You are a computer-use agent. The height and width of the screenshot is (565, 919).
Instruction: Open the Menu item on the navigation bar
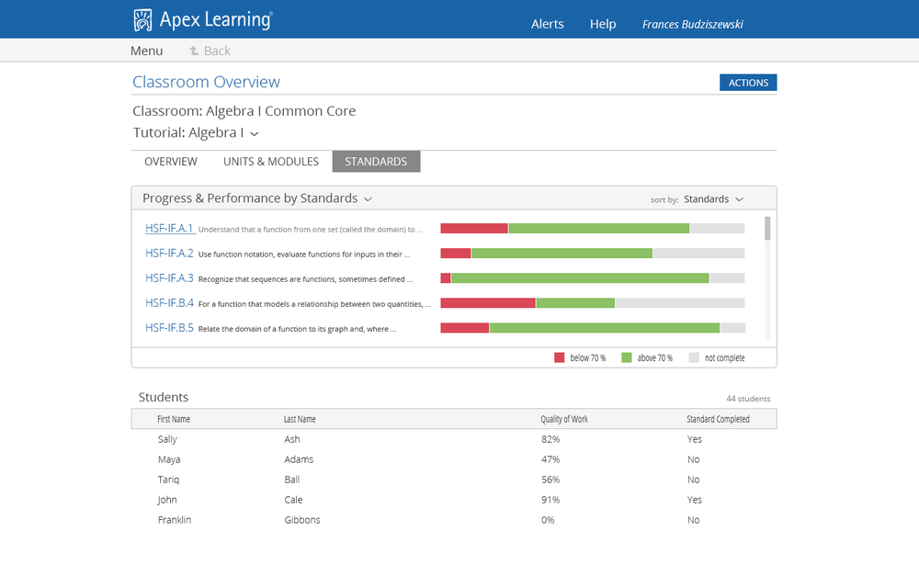146,51
